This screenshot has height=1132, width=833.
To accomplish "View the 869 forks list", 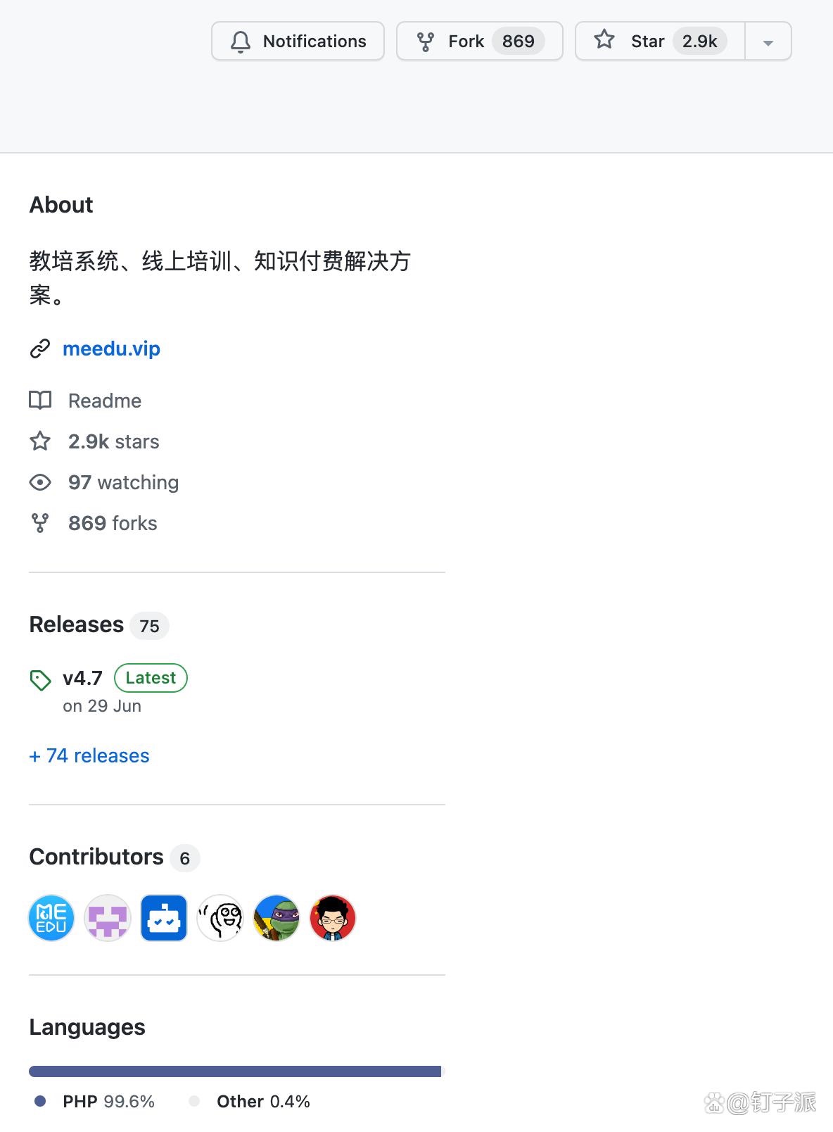I will 113,523.
